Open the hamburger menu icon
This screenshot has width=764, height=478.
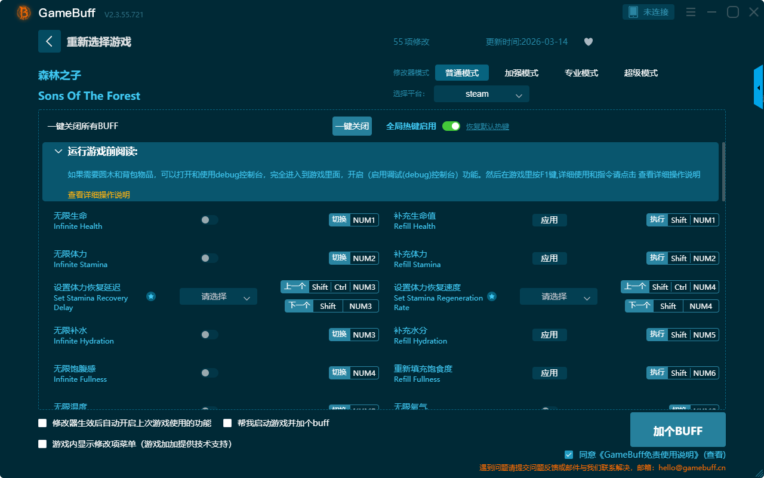click(x=691, y=12)
